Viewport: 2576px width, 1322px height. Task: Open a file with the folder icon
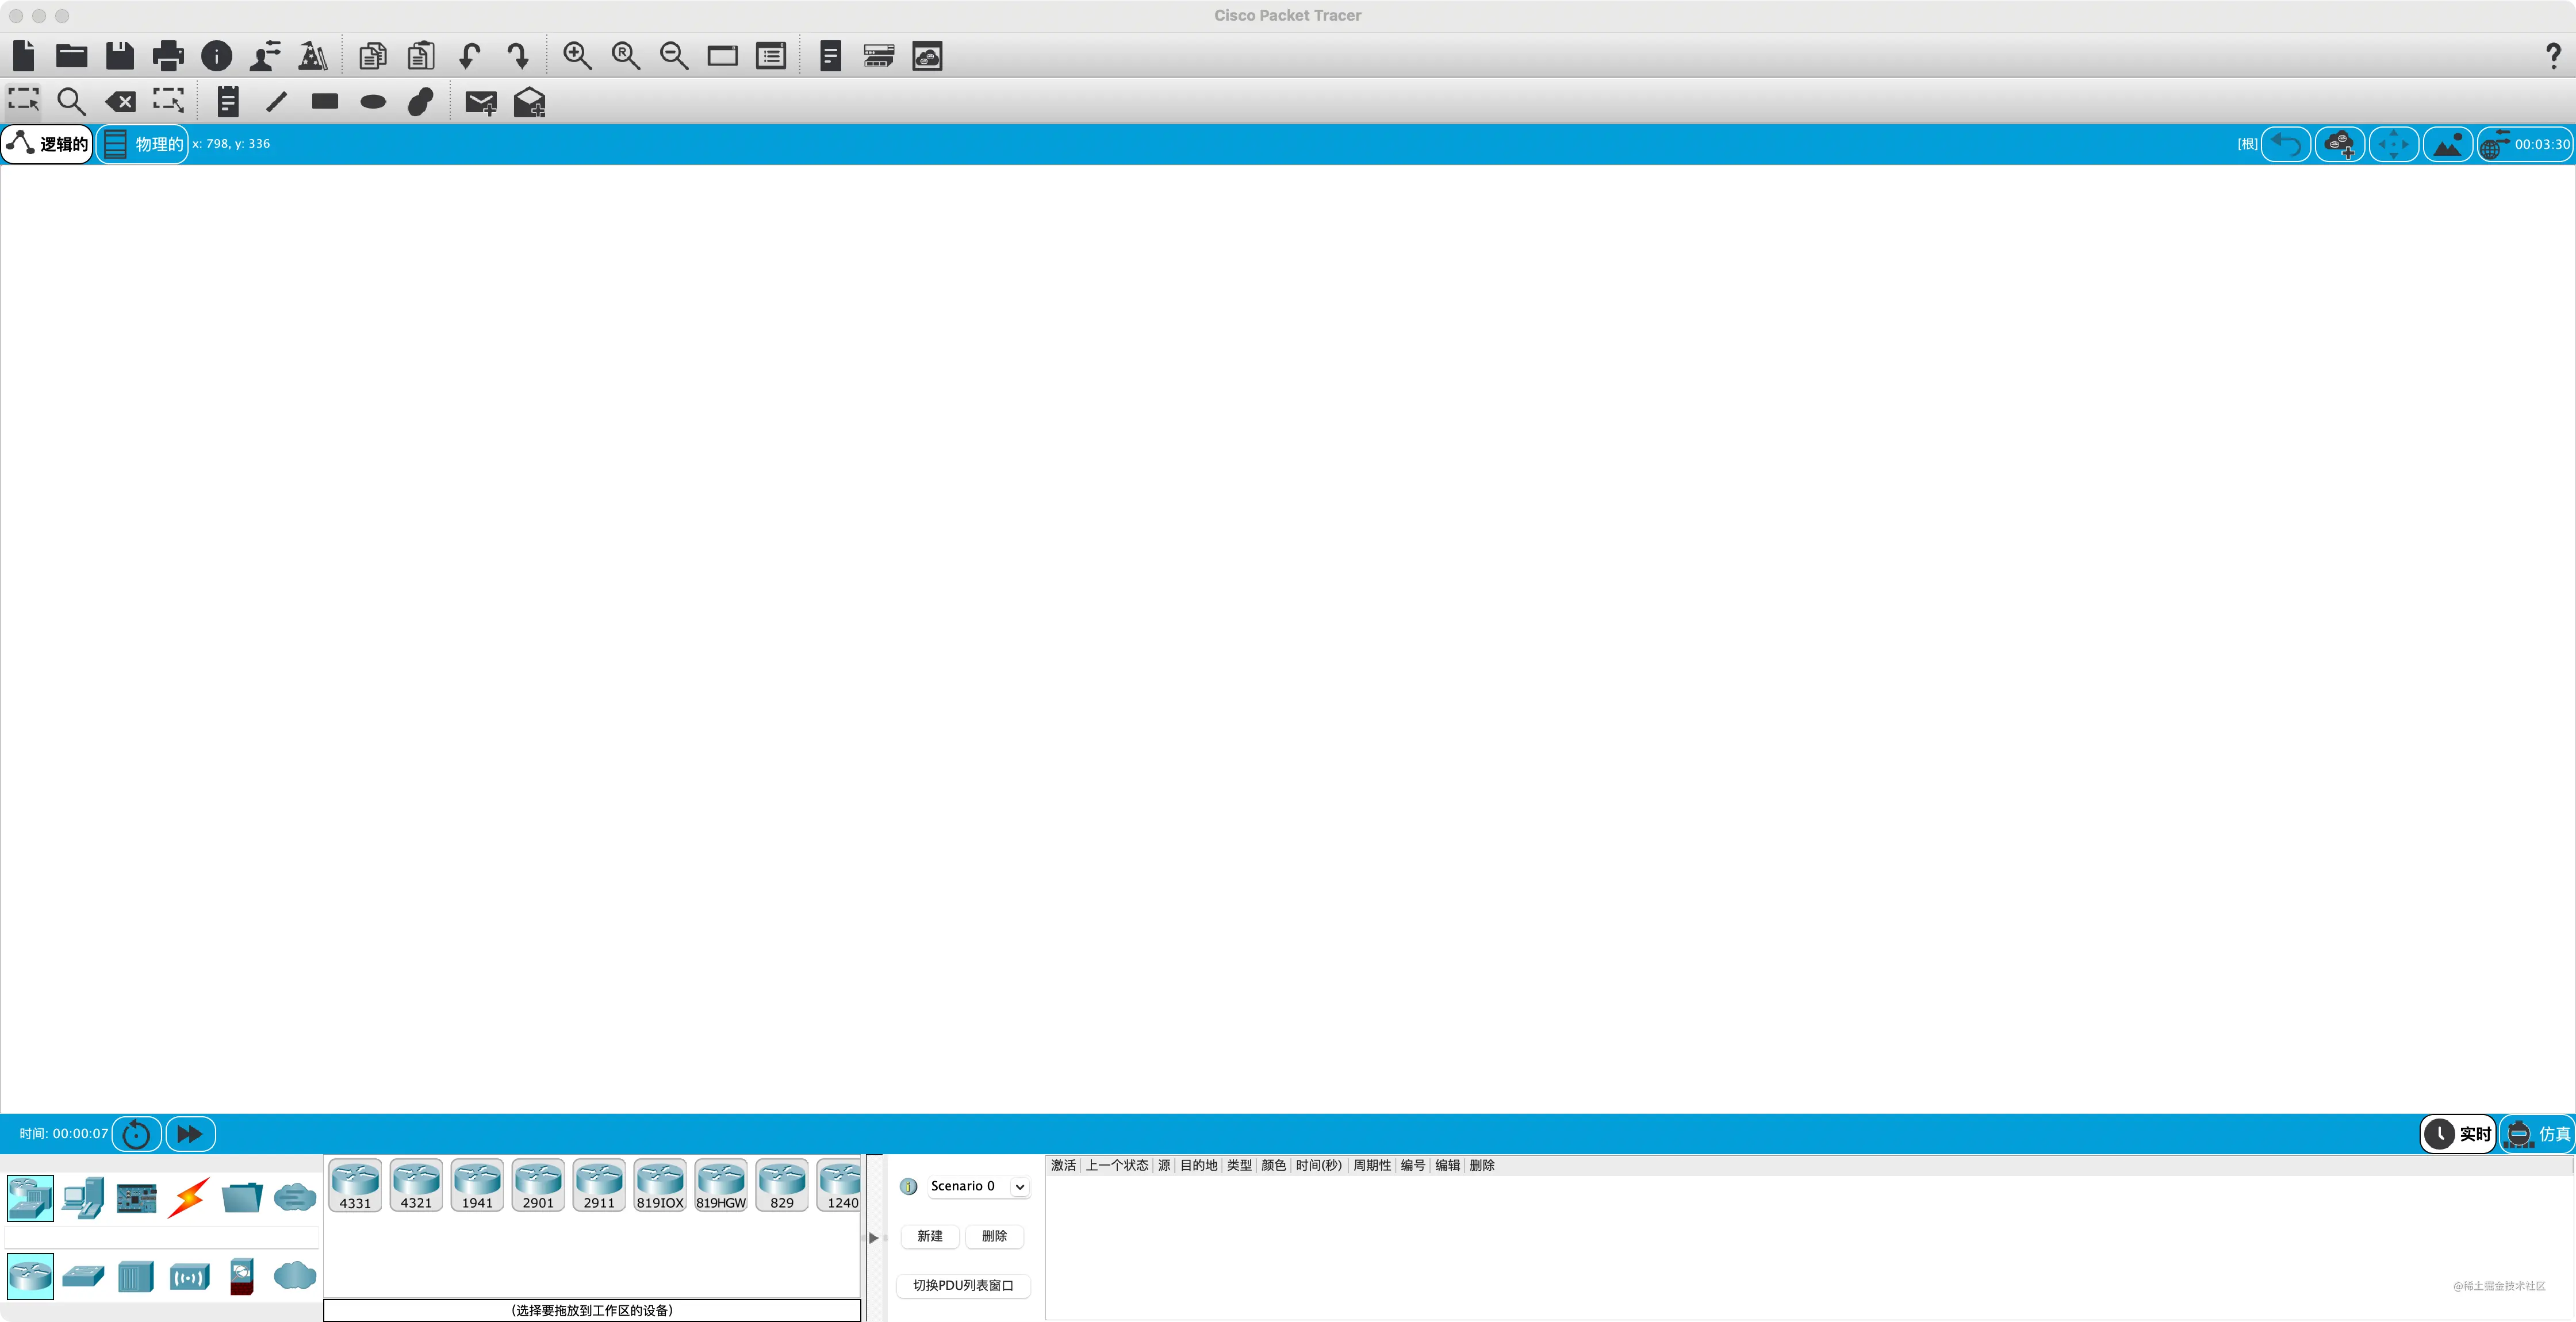click(x=71, y=55)
